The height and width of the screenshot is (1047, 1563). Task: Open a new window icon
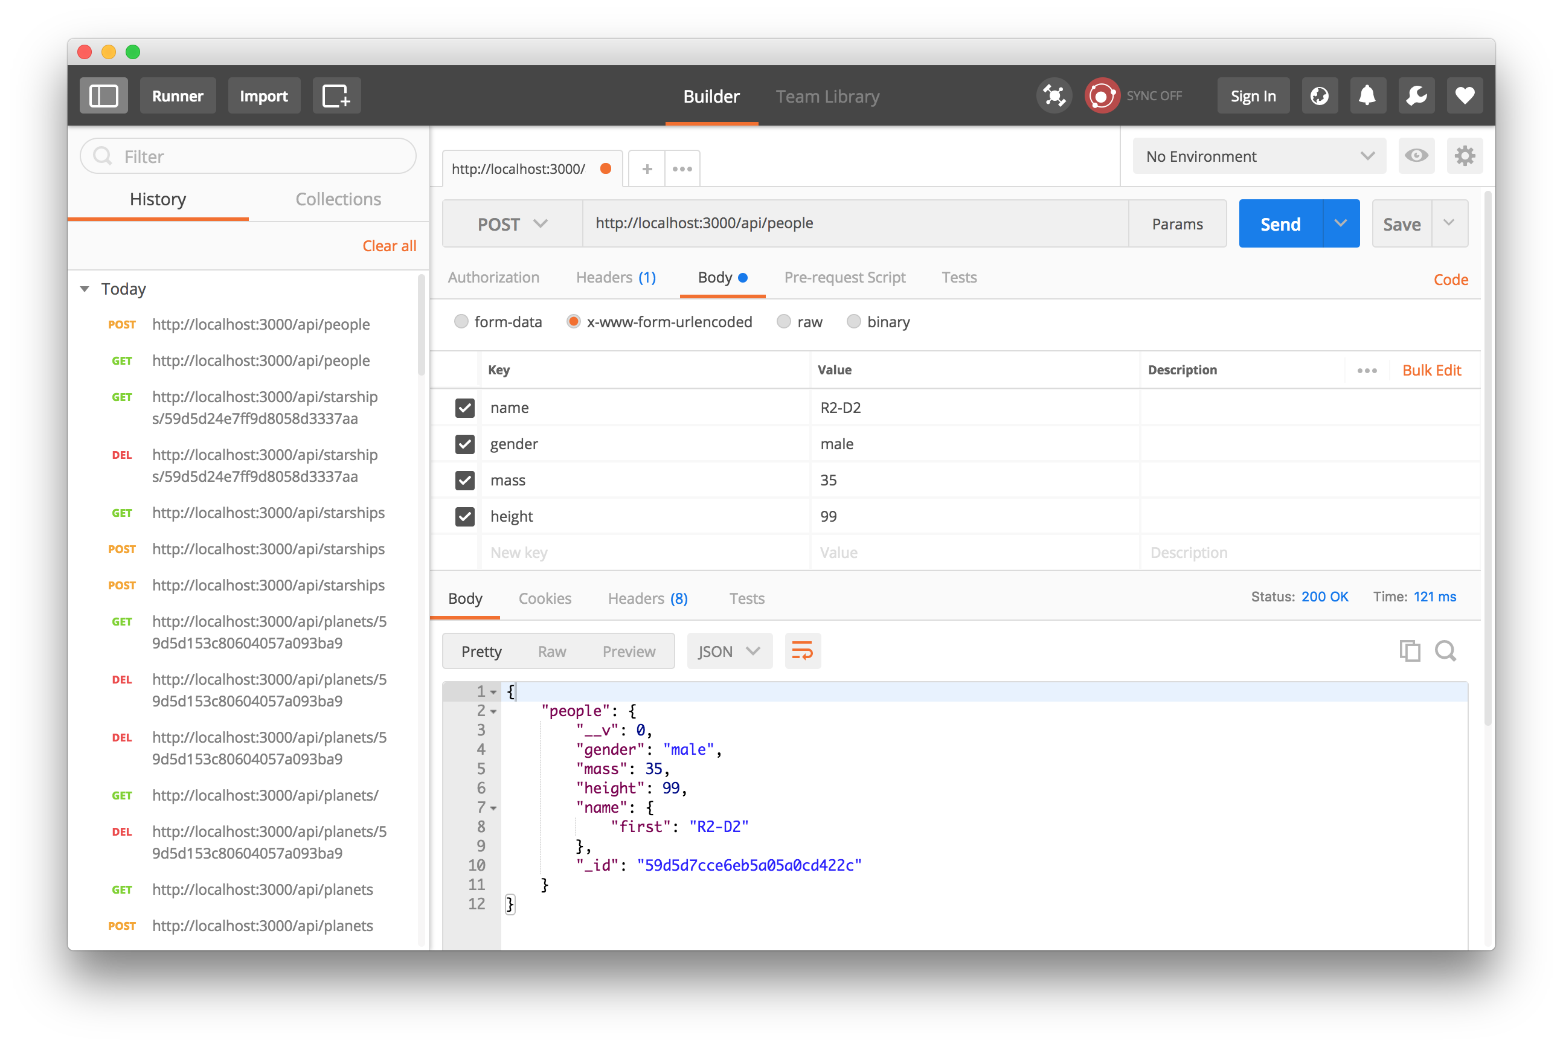pyautogui.click(x=336, y=96)
